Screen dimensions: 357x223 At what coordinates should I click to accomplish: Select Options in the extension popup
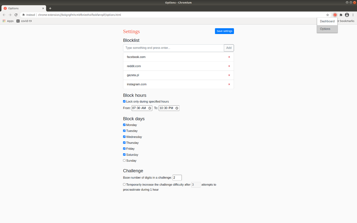[327, 29]
